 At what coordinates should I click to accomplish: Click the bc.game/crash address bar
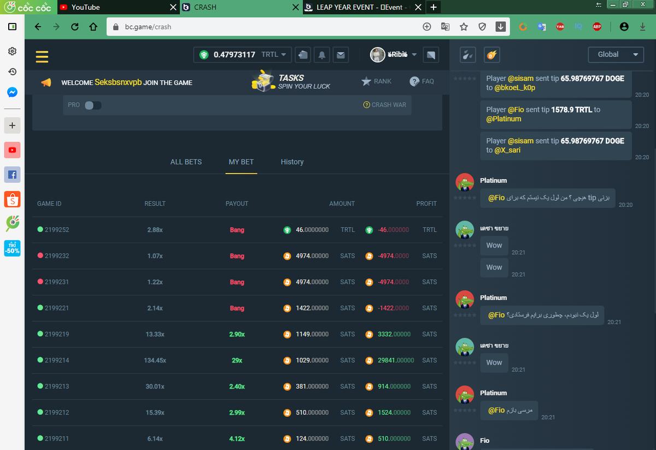tap(262, 27)
